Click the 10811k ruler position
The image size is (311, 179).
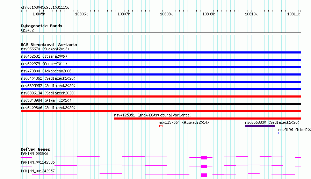tap(294, 14)
